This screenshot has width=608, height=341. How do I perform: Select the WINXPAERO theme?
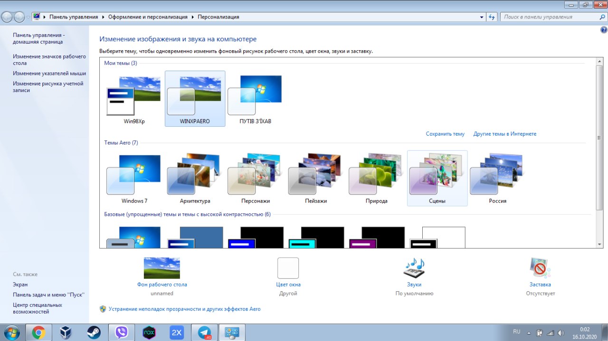tap(195, 99)
